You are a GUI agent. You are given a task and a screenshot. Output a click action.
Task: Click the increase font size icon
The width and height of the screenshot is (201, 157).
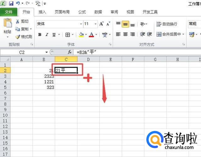coord(102,24)
